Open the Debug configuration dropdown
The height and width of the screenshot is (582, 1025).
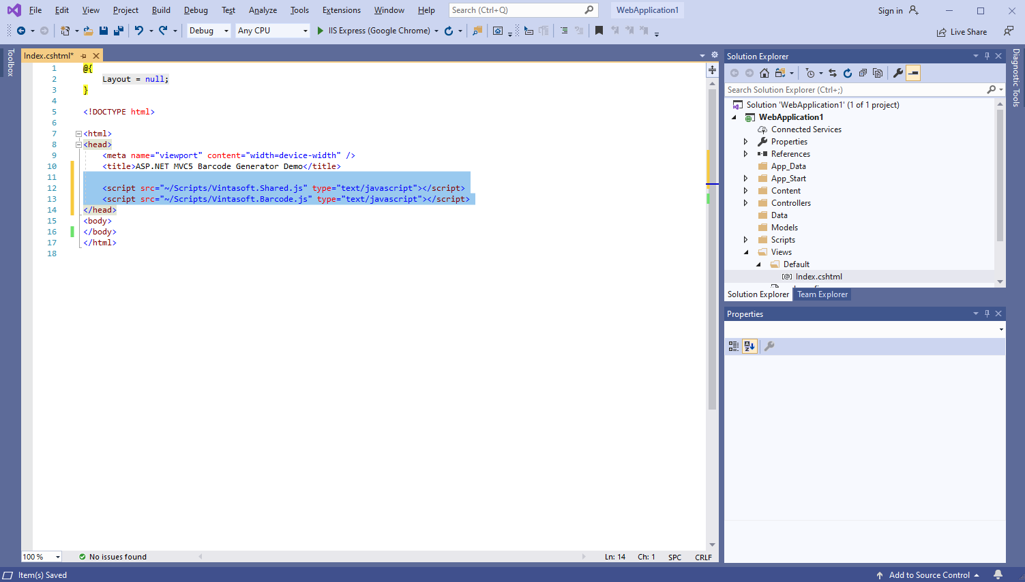click(209, 31)
